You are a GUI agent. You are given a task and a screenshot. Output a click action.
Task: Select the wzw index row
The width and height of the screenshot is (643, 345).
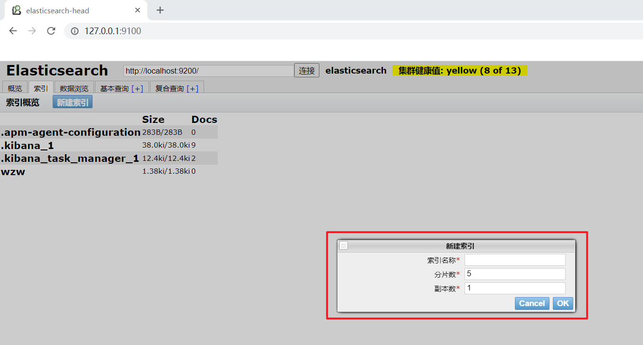point(109,171)
